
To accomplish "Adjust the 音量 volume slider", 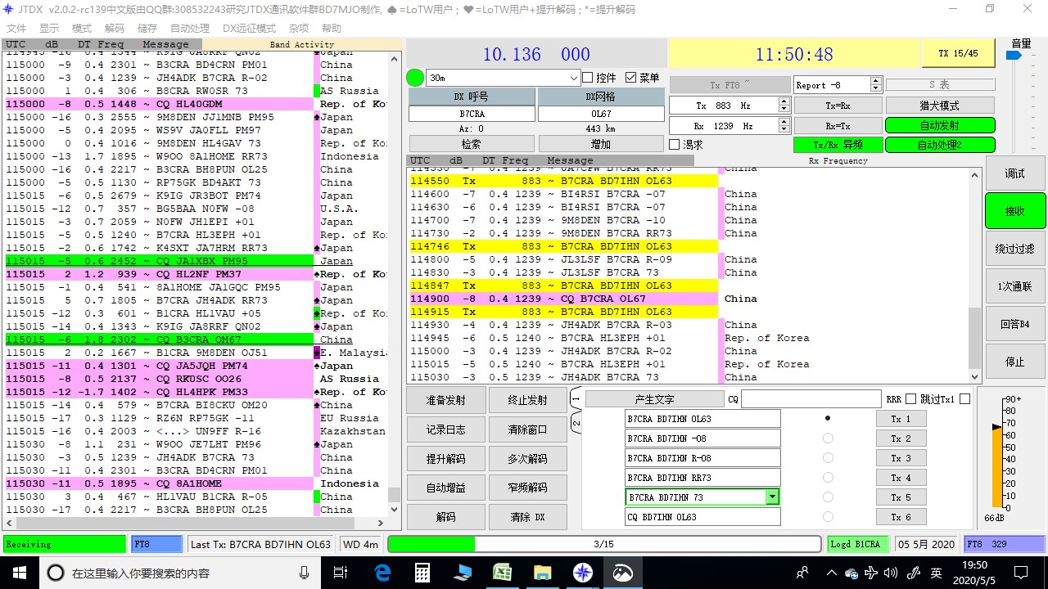I will coord(1014,56).
